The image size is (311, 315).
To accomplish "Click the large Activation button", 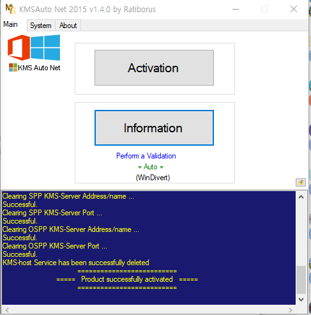I will [x=154, y=68].
